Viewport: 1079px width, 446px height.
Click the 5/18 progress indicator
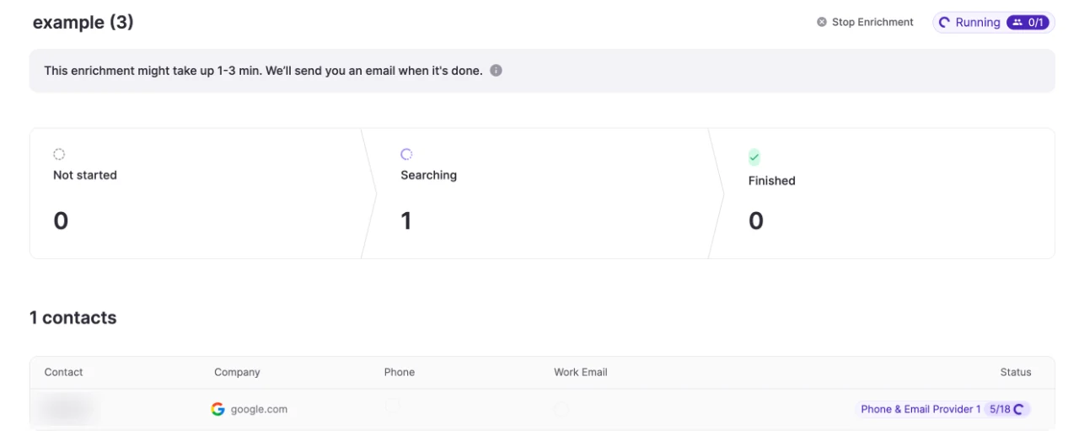click(x=1007, y=409)
